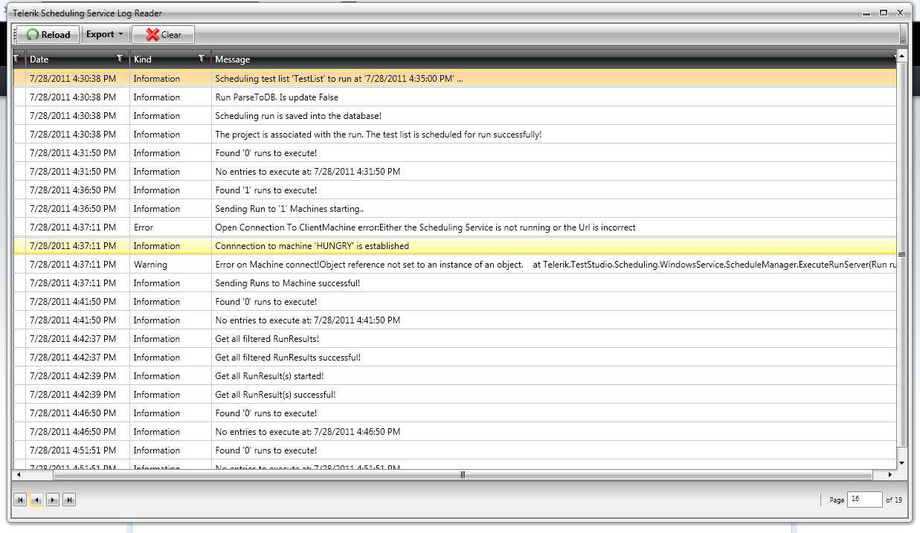This screenshot has width=920, height=533.
Task: Click the toolbar overflow handle at right
Action: pyautogui.click(x=903, y=34)
